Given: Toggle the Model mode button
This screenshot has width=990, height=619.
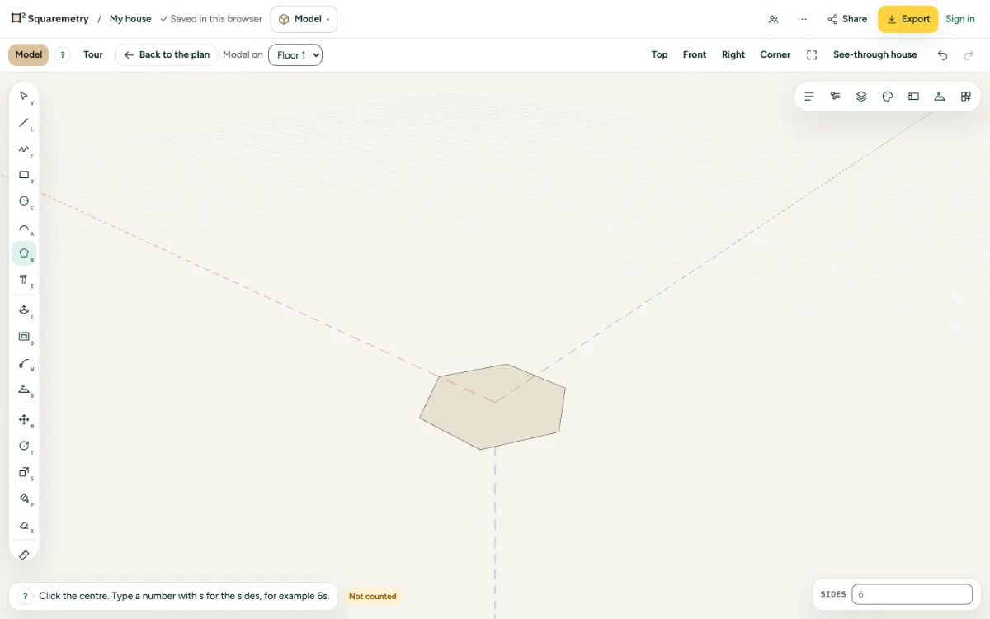Looking at the screenshot, I should [x=29, y=55].
